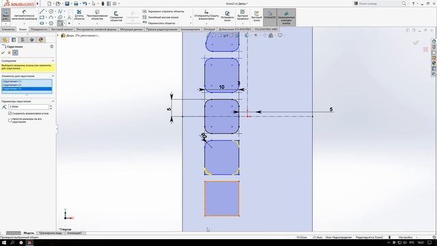Image resolution: width=437 pixels, height=246 pixels.
Task: Open the ConfigurationManager tab
Action: tap(23, 40)
